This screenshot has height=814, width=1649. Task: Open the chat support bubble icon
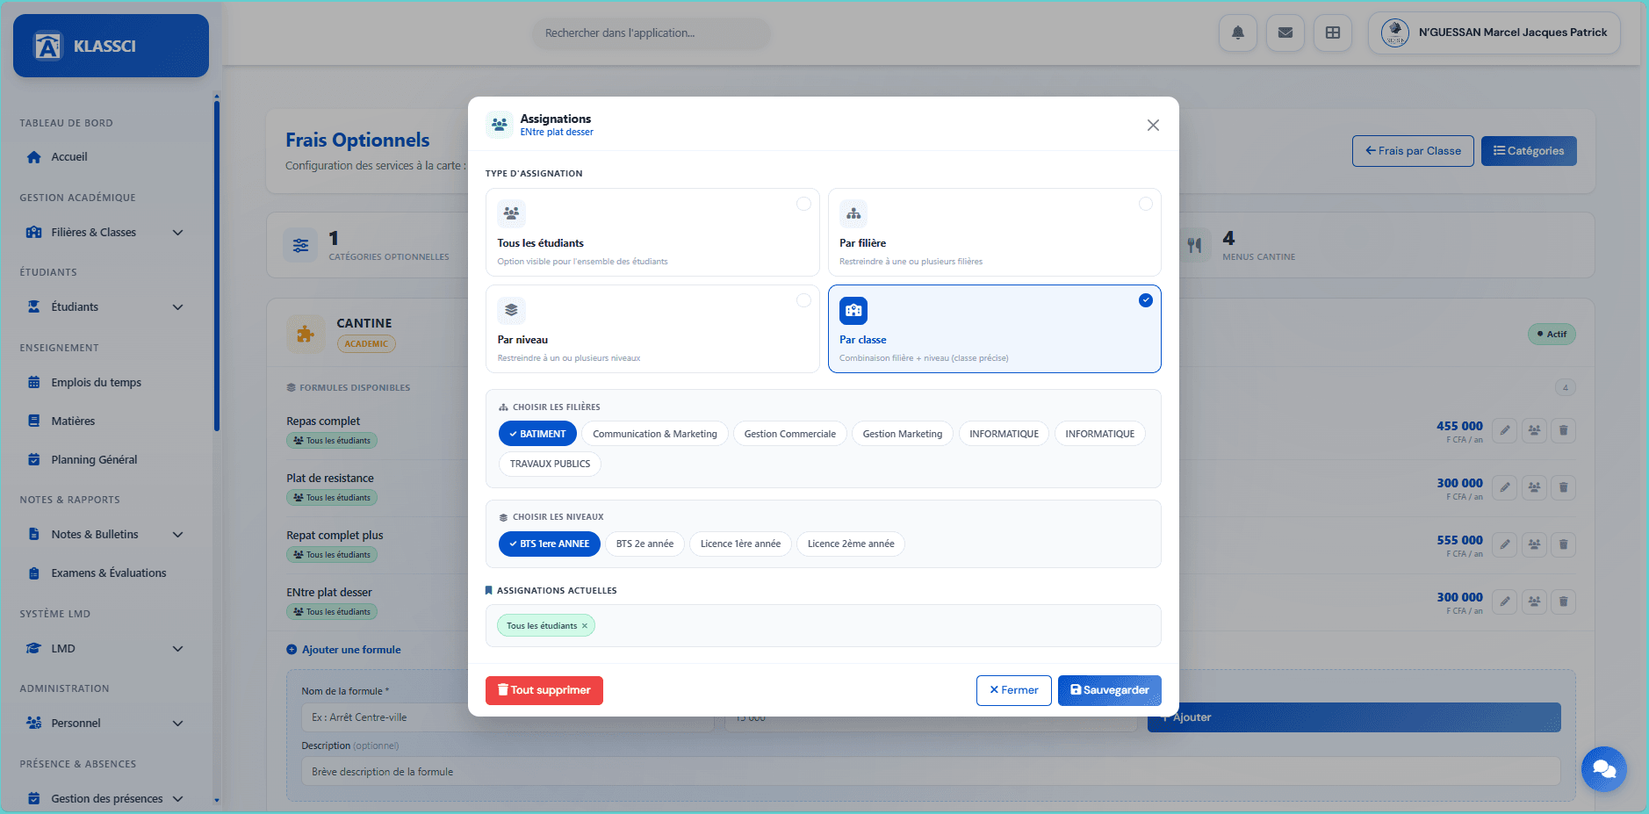click(1603, 768)
